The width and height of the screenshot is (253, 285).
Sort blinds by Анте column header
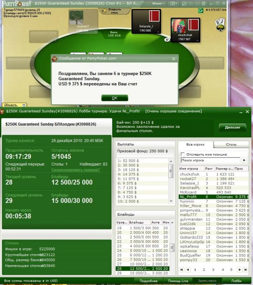pos(156,222)
